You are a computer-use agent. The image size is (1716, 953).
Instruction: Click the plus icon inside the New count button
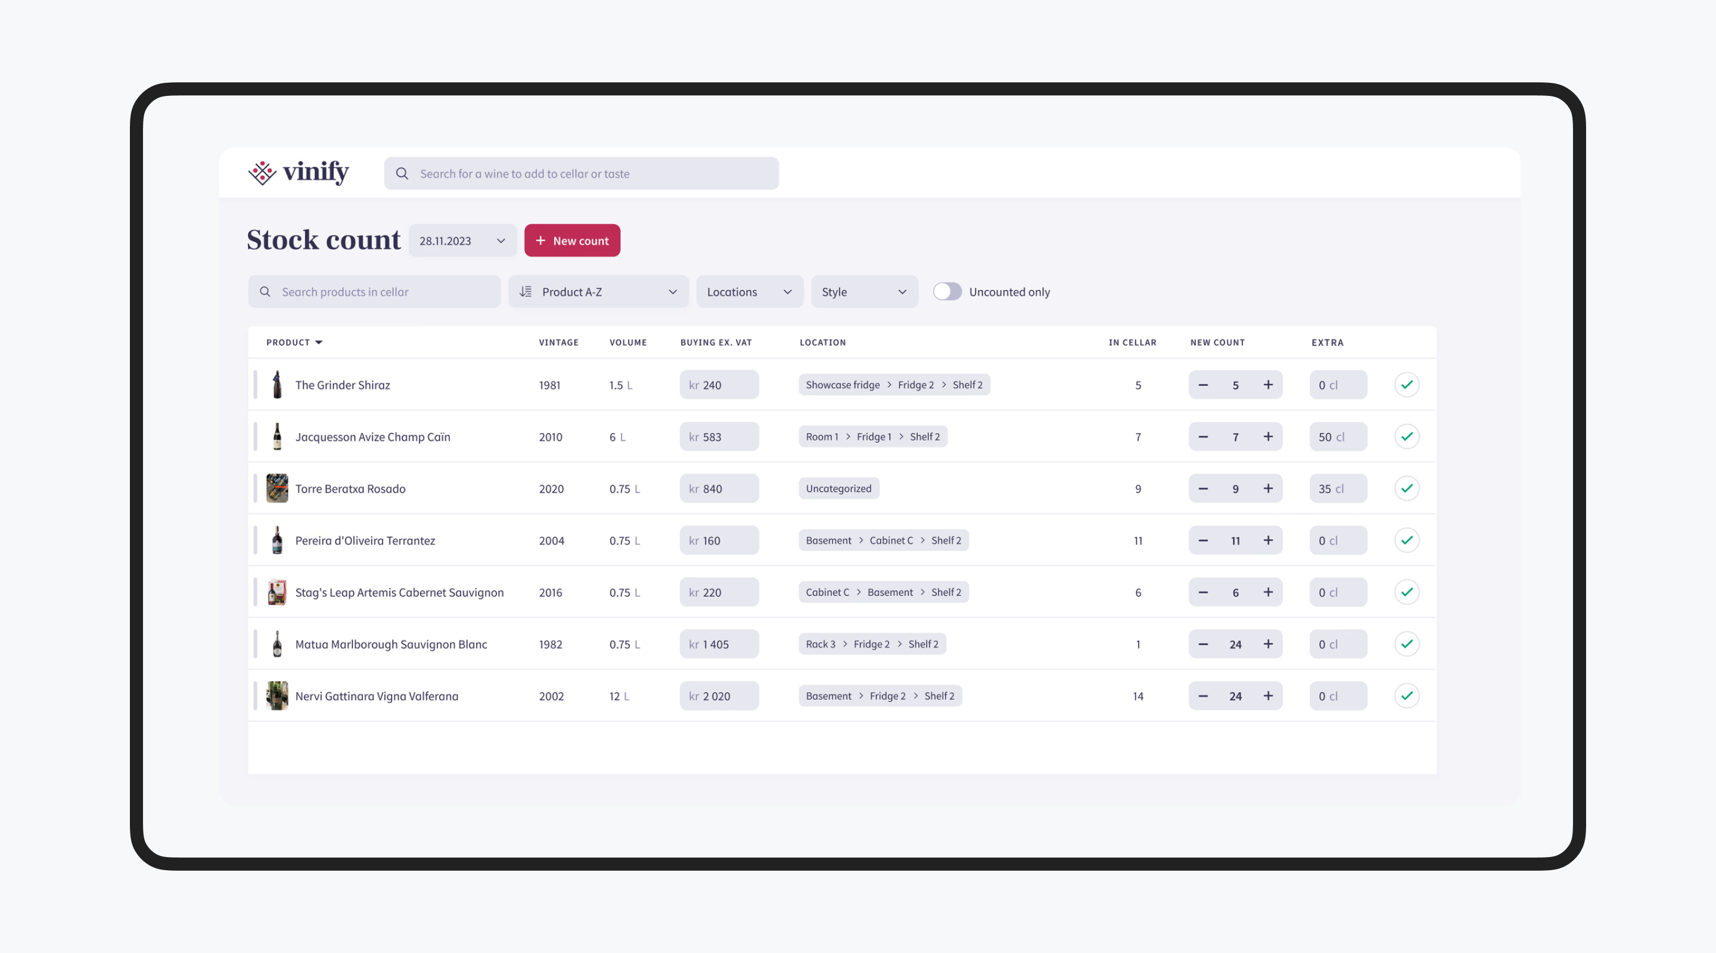pos(542,241)
